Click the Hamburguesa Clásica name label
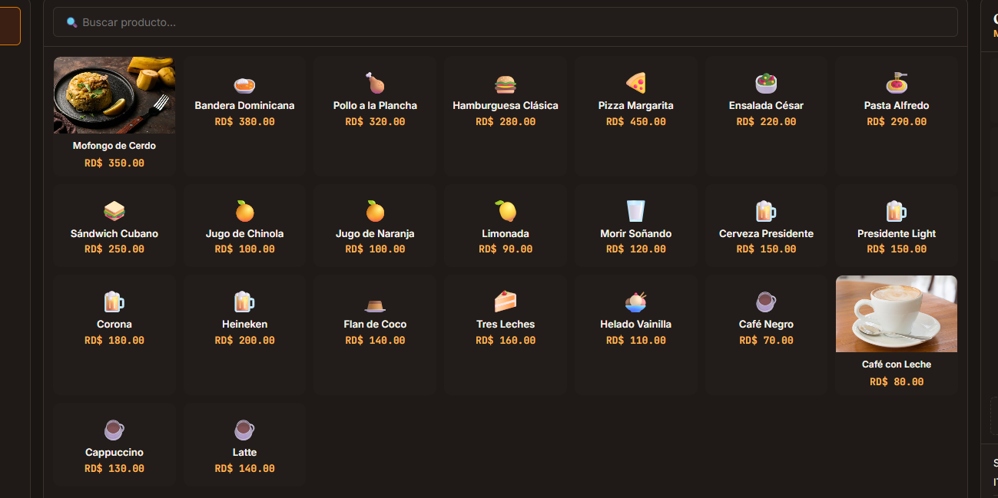998x498 pixels. pos(506,105)
